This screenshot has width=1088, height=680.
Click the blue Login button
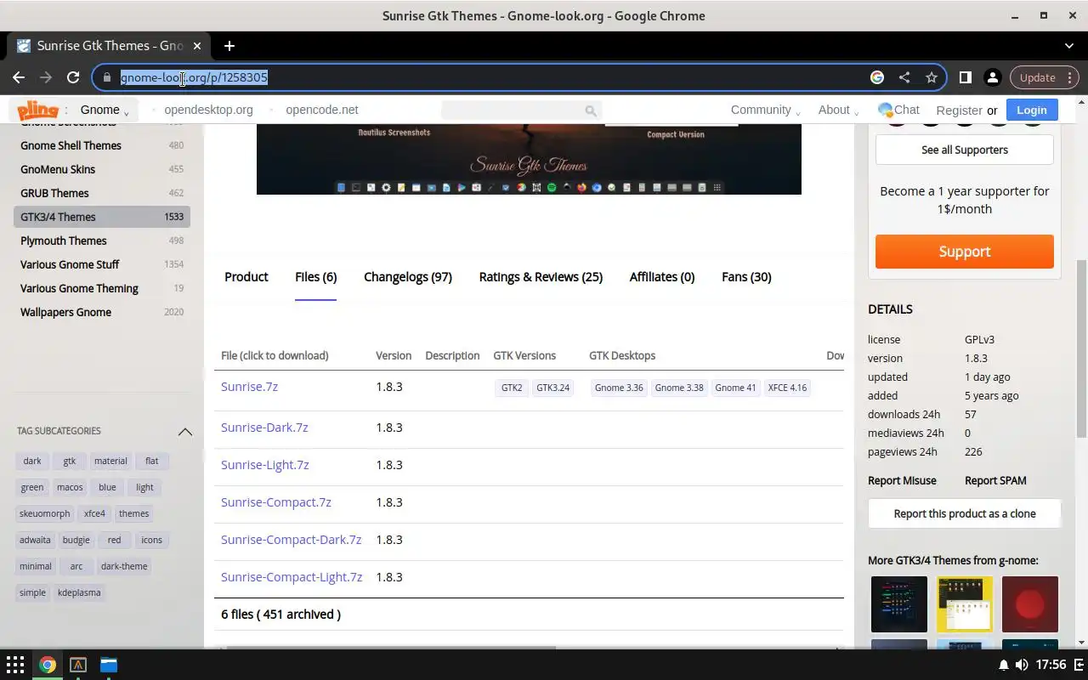1032,110
